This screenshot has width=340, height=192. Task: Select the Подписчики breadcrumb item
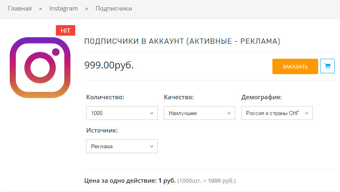tap(114, 9)
